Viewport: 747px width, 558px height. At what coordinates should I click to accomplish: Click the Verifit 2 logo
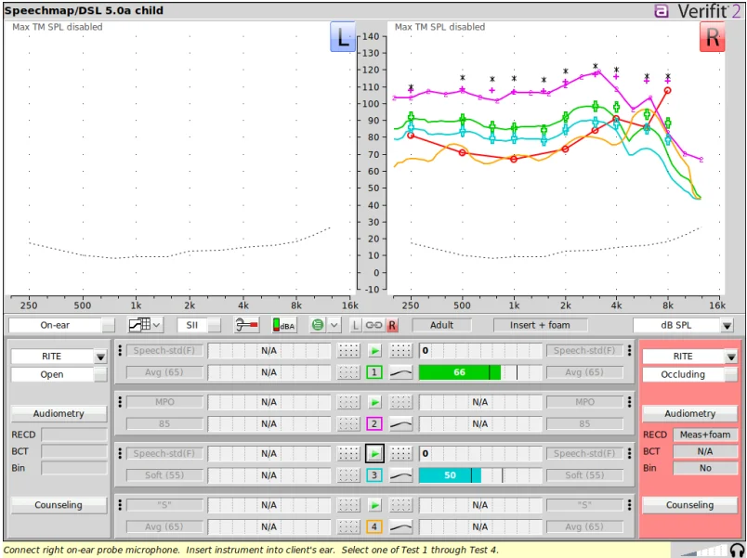click(697, 10)
